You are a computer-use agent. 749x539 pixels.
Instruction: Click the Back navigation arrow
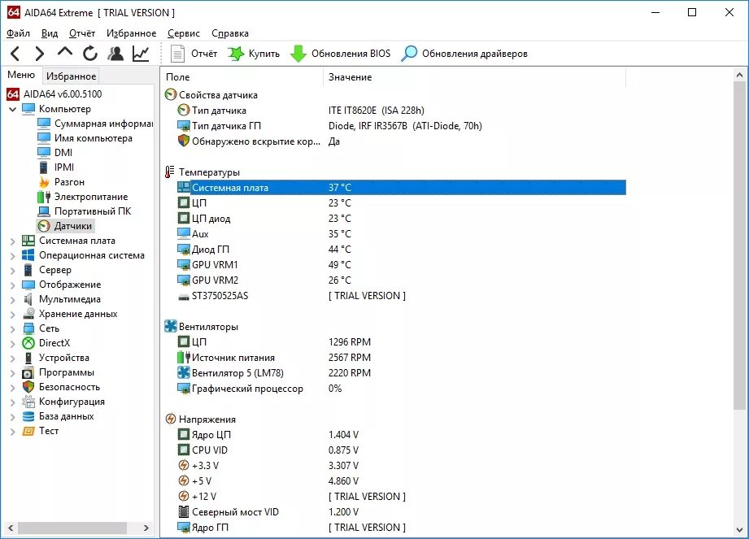15,54
